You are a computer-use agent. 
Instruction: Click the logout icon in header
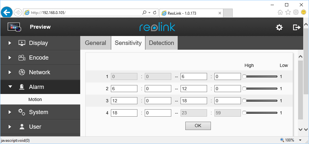pos(297,27)
